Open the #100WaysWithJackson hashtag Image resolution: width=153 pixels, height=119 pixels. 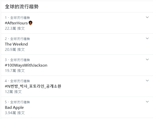[26, 65]
